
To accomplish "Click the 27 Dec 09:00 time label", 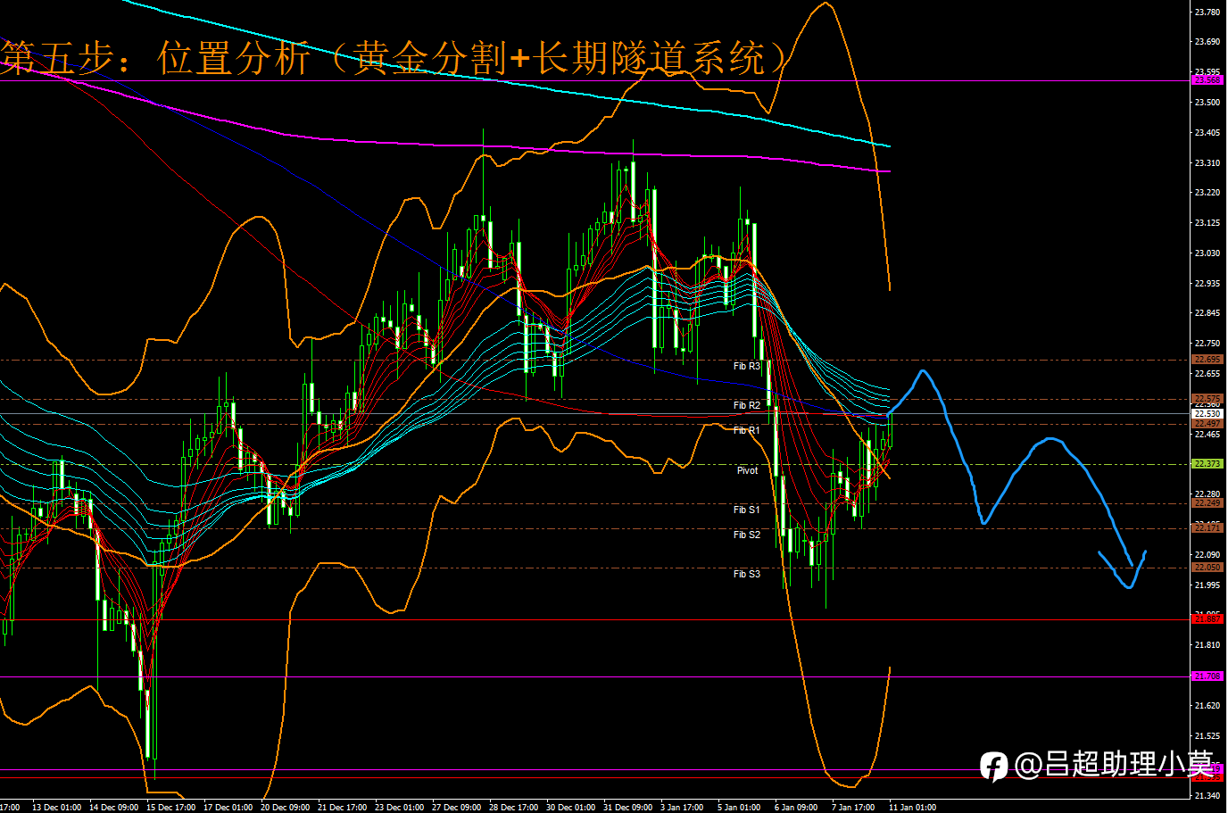I will [x=457, y=808].
